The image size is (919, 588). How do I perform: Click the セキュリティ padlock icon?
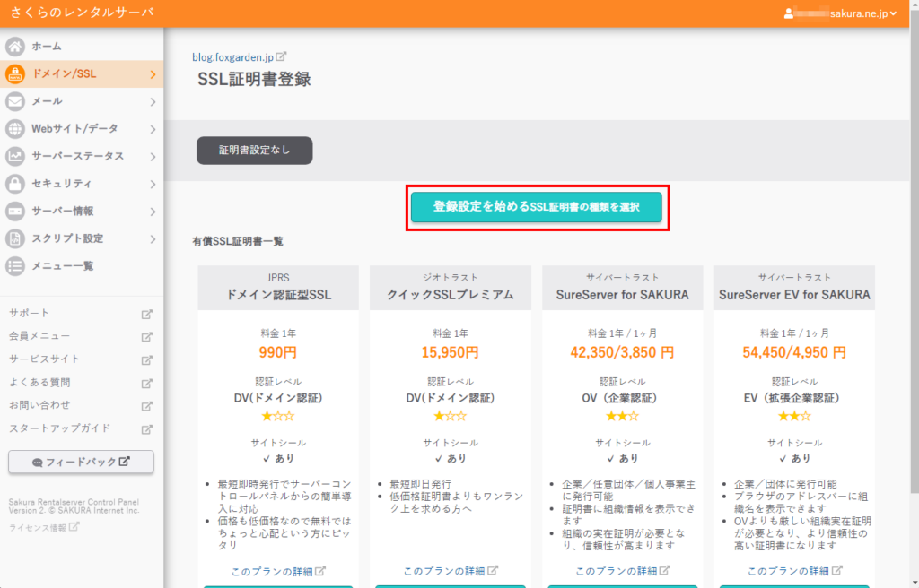[x=15, y=184]
